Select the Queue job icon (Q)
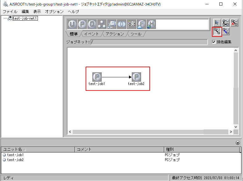Screen dimensions: 243x181 92,24
